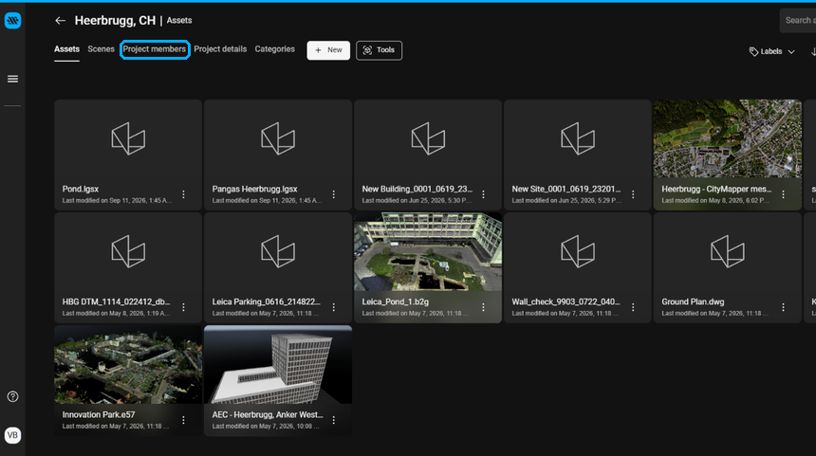Open the Tools button
The height and width of the screenshot is (456, 816).
coord(379,50)
